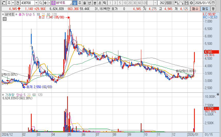Click the 호가 quote label
This screenshot has height=137, width=221.
pyautogui.click(x=114, y=9)
